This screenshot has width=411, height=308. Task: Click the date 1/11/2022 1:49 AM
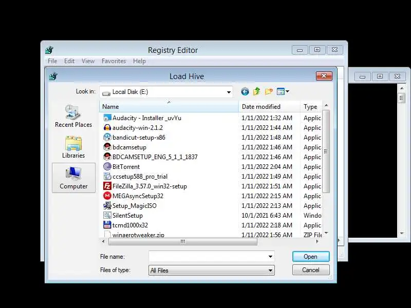[267, 176]
